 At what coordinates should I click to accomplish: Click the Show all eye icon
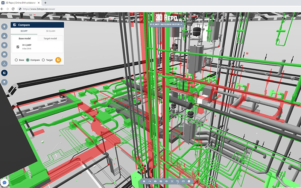tap(155, 181)
